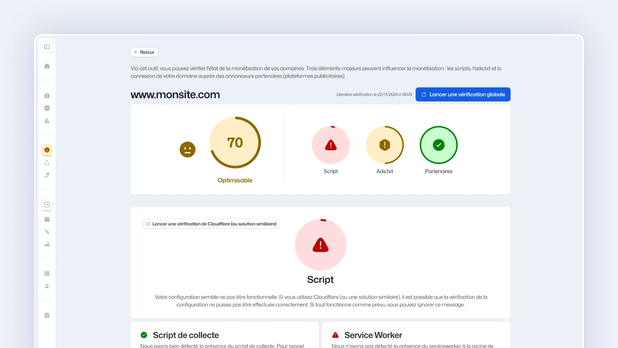Open the calendar sidebar icon
The height and width of the screenshot is (348, 618).
pyautogui.click(x=47, y=219)
